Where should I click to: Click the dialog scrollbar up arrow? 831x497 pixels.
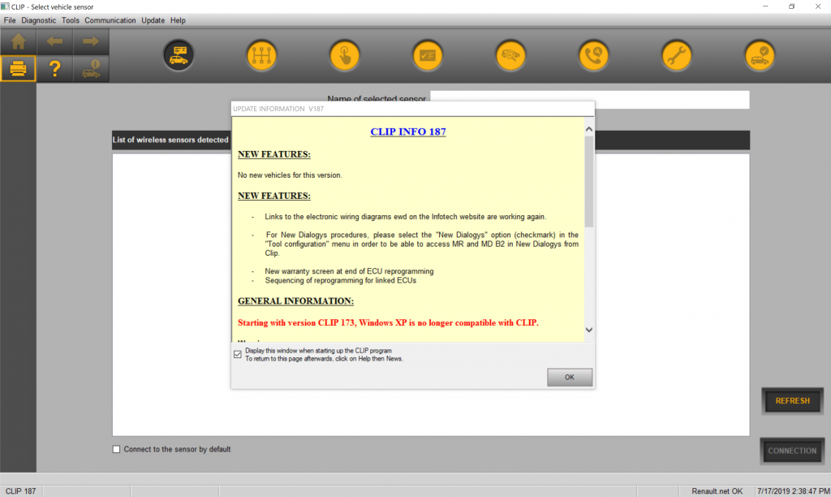point(589,129)
